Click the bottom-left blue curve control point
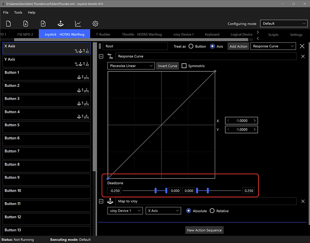 [108, 179]
